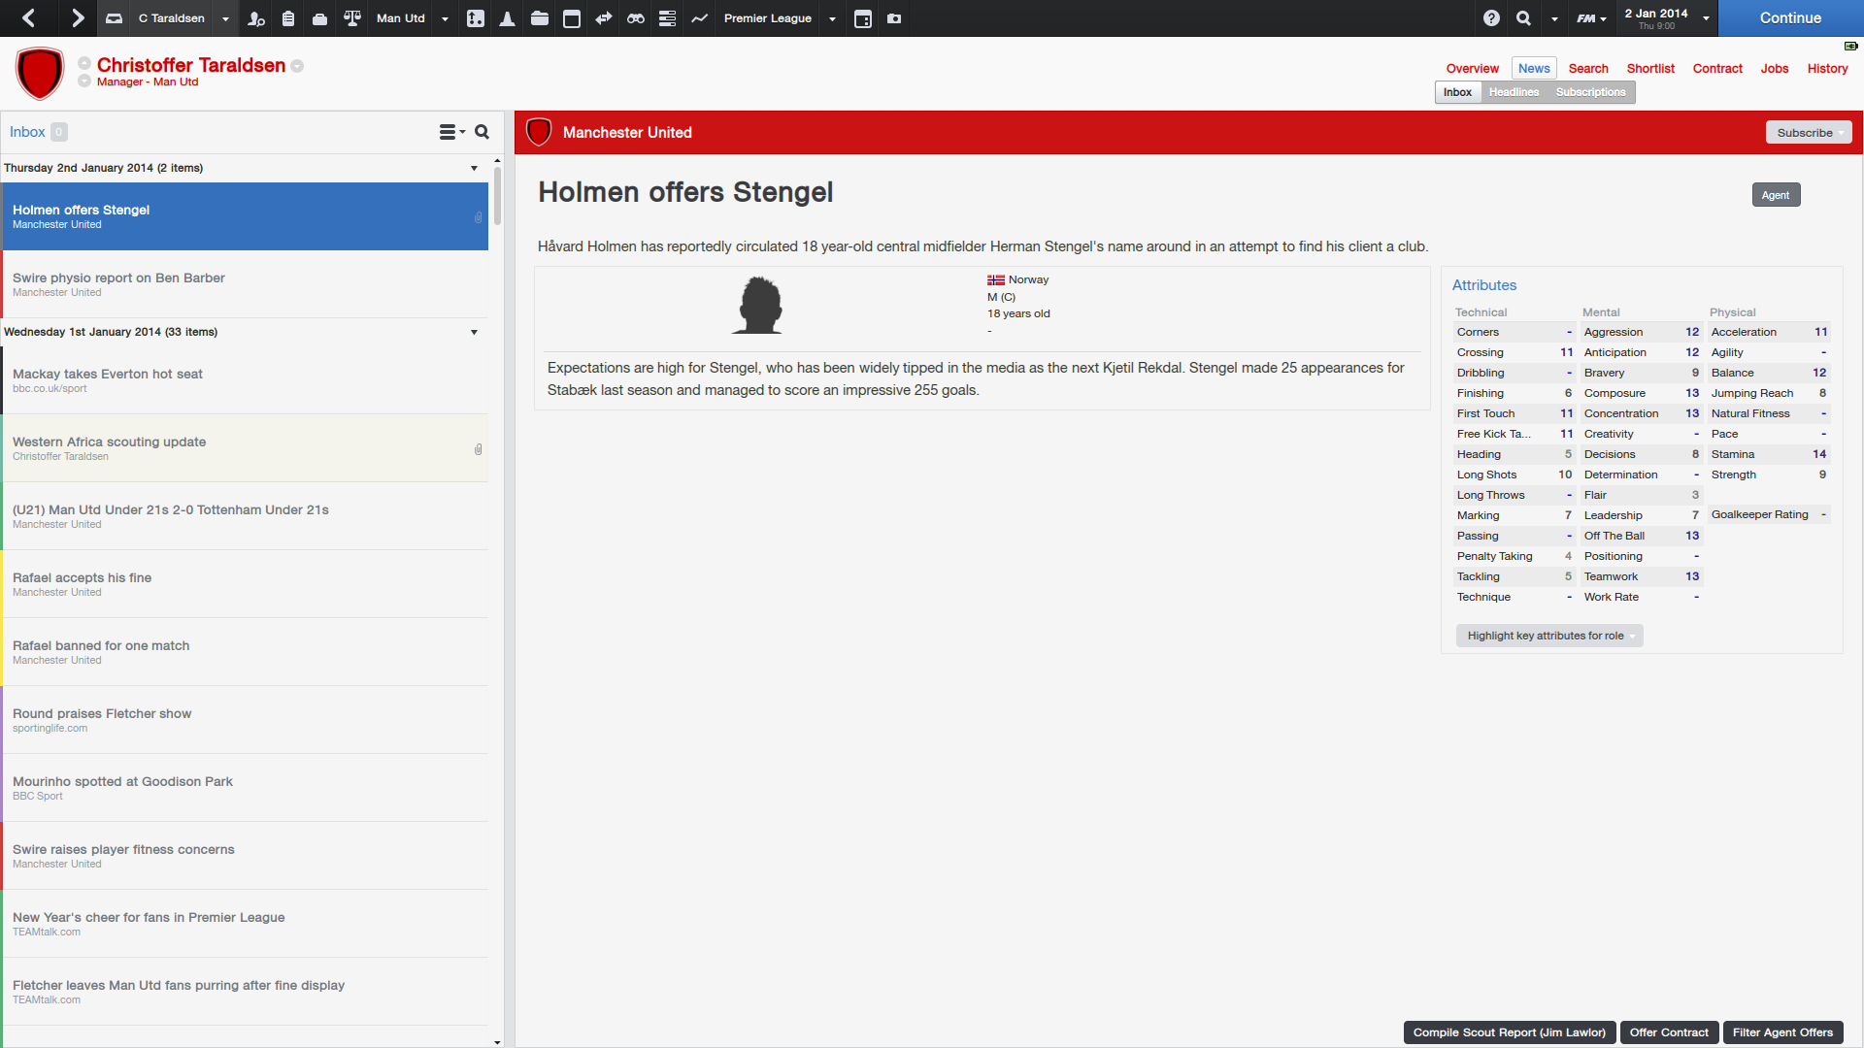Collapse Thursday 2nd January 2014 group

pos(474,168)
